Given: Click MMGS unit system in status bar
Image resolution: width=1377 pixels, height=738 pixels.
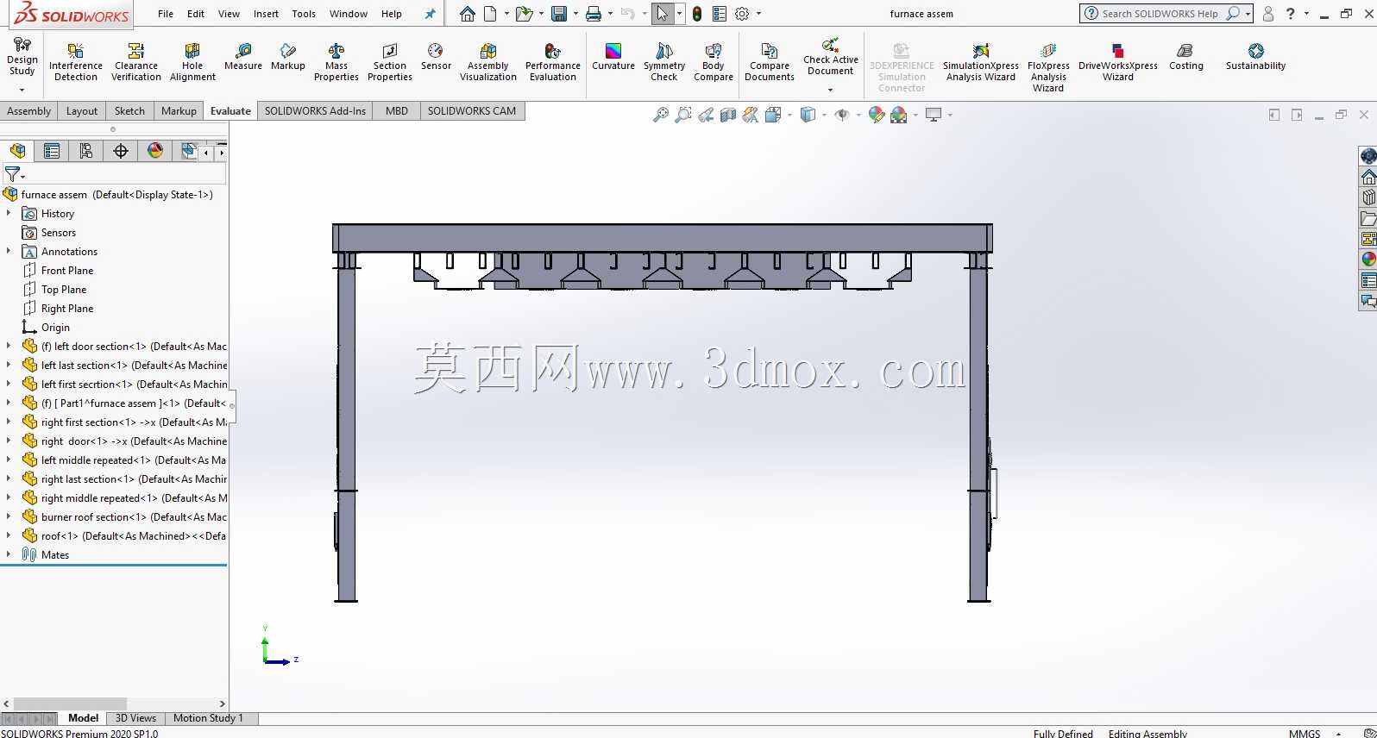Looking at the screenshot, I should click(x=1305, y=733).
